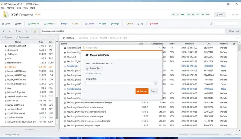The image size is (241, 139).
Task: Click the ZST format badge
Action: tap(208, 15)
